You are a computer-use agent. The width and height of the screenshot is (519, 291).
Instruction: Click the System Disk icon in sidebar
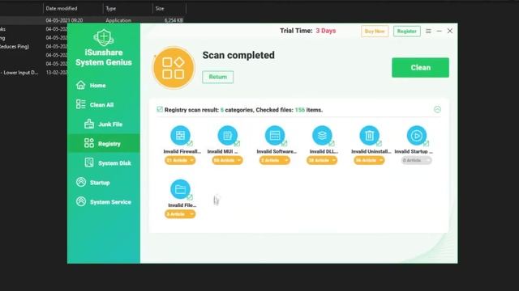[x=89, y=162]
